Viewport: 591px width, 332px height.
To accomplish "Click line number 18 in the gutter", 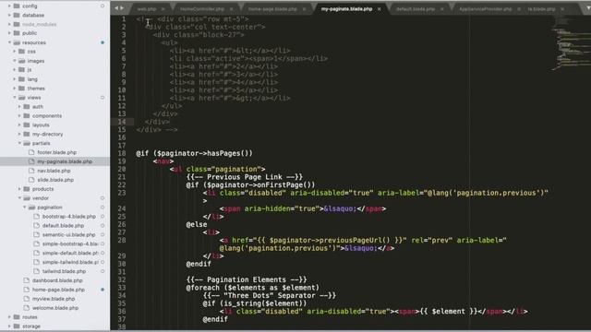I will [x=122, y=153].
